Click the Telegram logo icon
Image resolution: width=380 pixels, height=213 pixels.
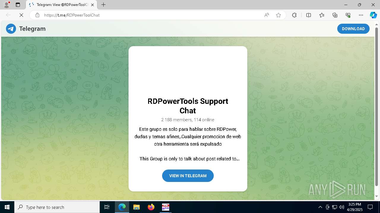click(11, 29)
